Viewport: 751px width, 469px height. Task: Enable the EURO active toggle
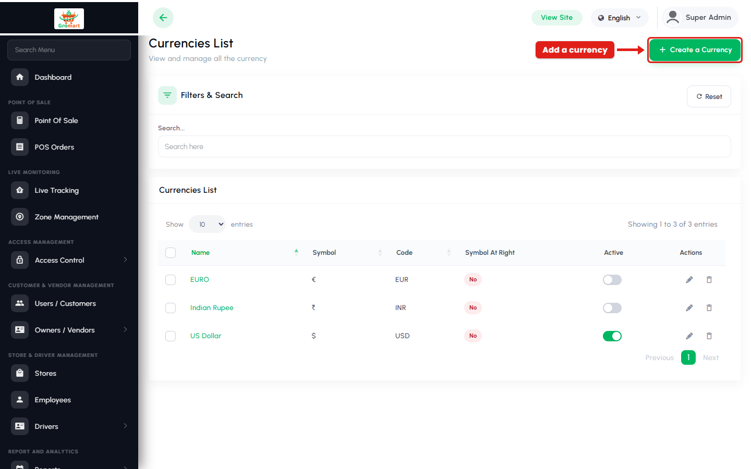pyautogui.click(x=612, y=280)
